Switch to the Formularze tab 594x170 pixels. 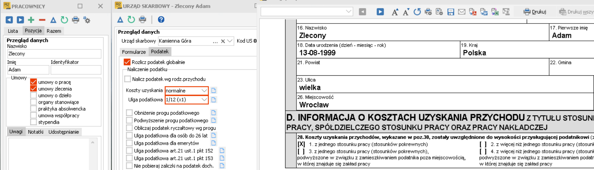click(x=134, y=52)
